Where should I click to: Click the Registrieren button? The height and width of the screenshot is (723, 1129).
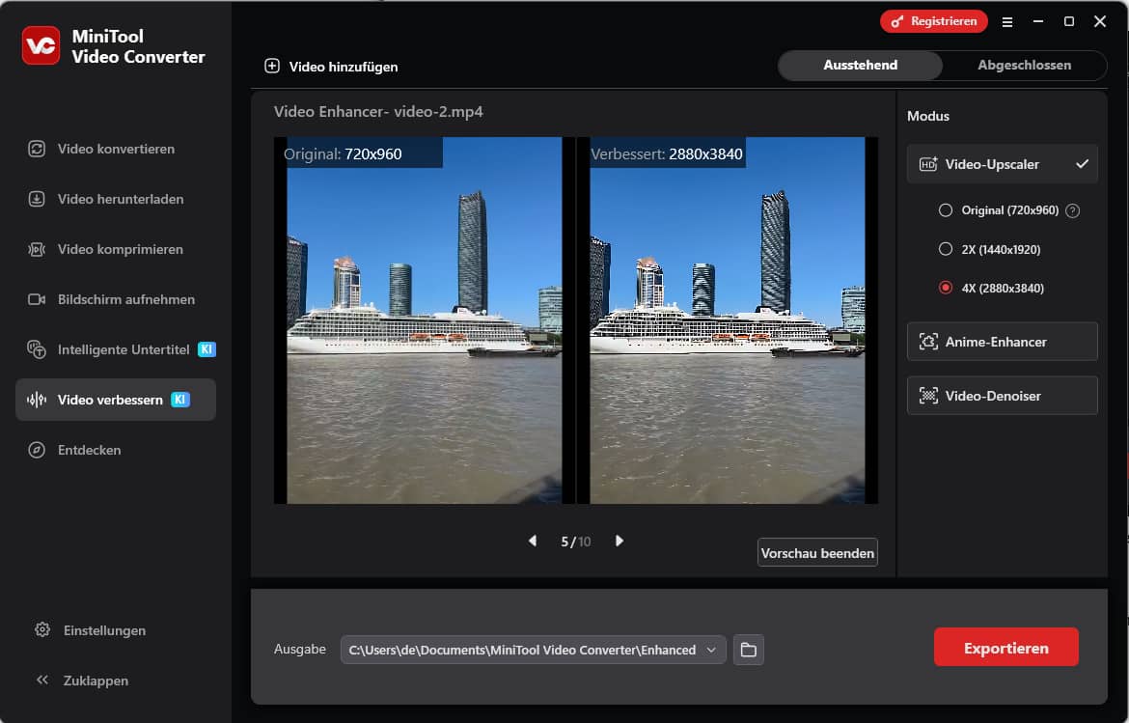tap(934, 21)
